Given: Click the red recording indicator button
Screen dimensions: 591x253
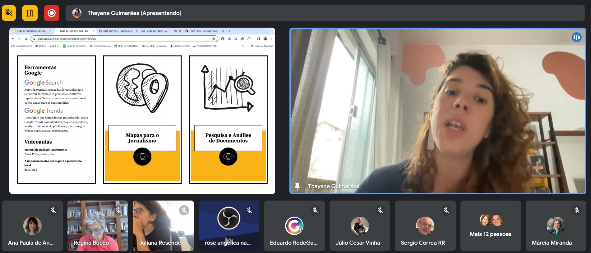Looking at the screenshot, I should (x=52, y=13).
